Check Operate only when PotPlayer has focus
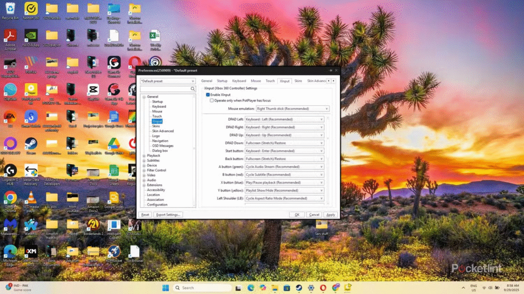This screenshot has height=294, width=524. [212, 101]
